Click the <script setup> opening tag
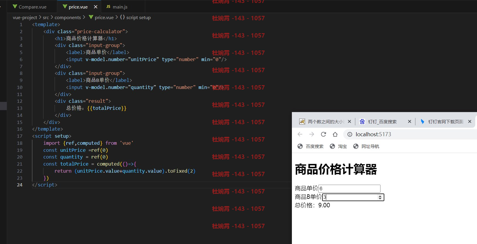477x244 pixels. coord(52,136)
